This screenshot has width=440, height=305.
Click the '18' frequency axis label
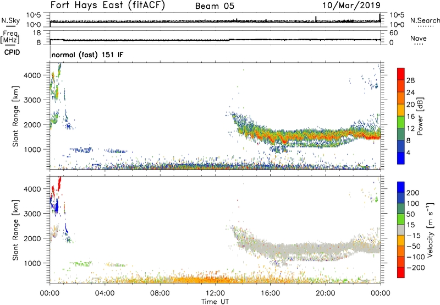(37, 33)
